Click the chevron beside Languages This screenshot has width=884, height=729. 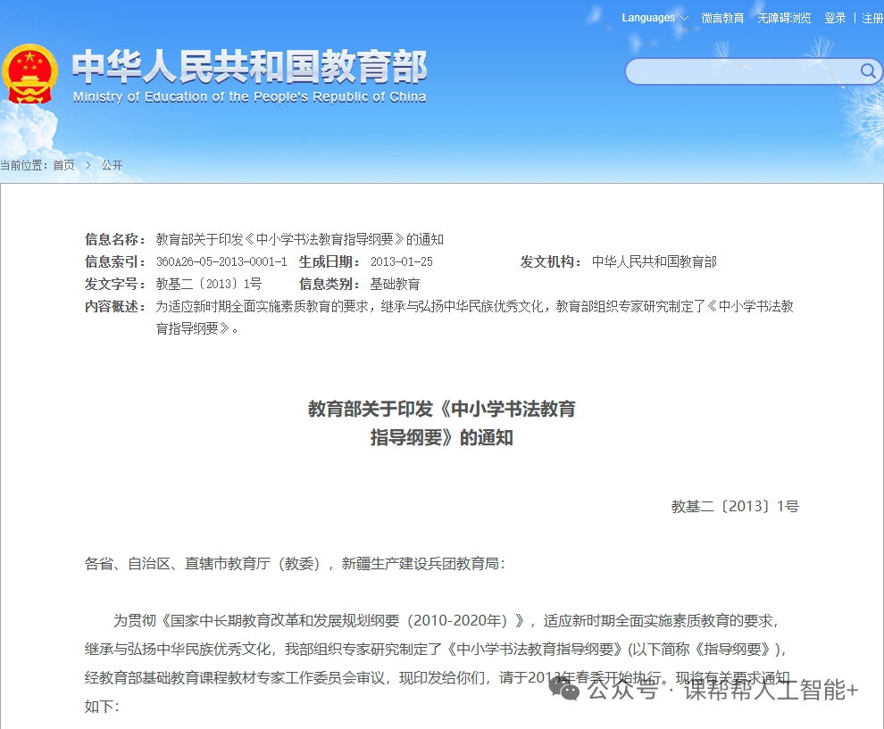[x=684, y=19]
